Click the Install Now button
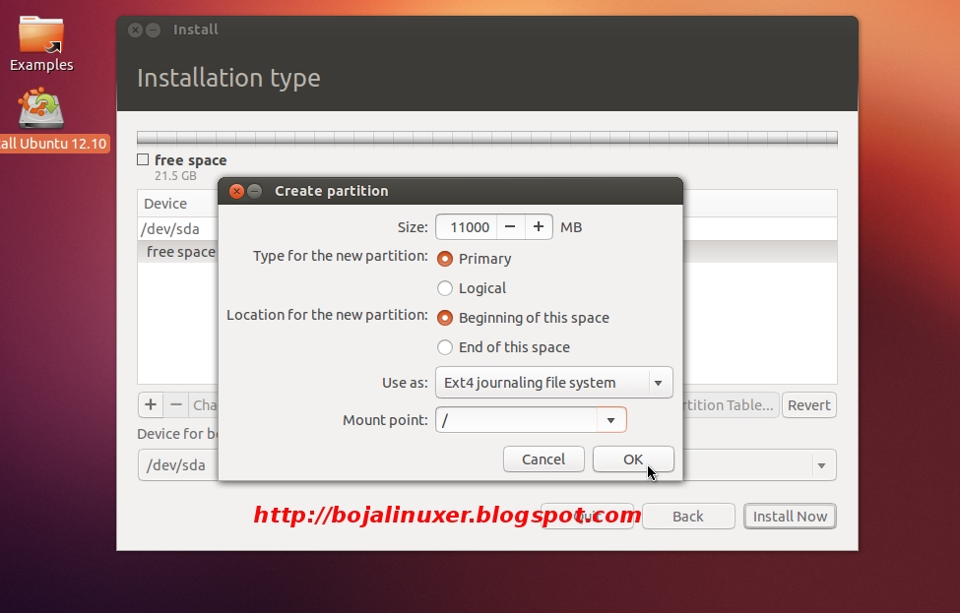The height and width of the screenshot is (613, 960). click(790, 517)
